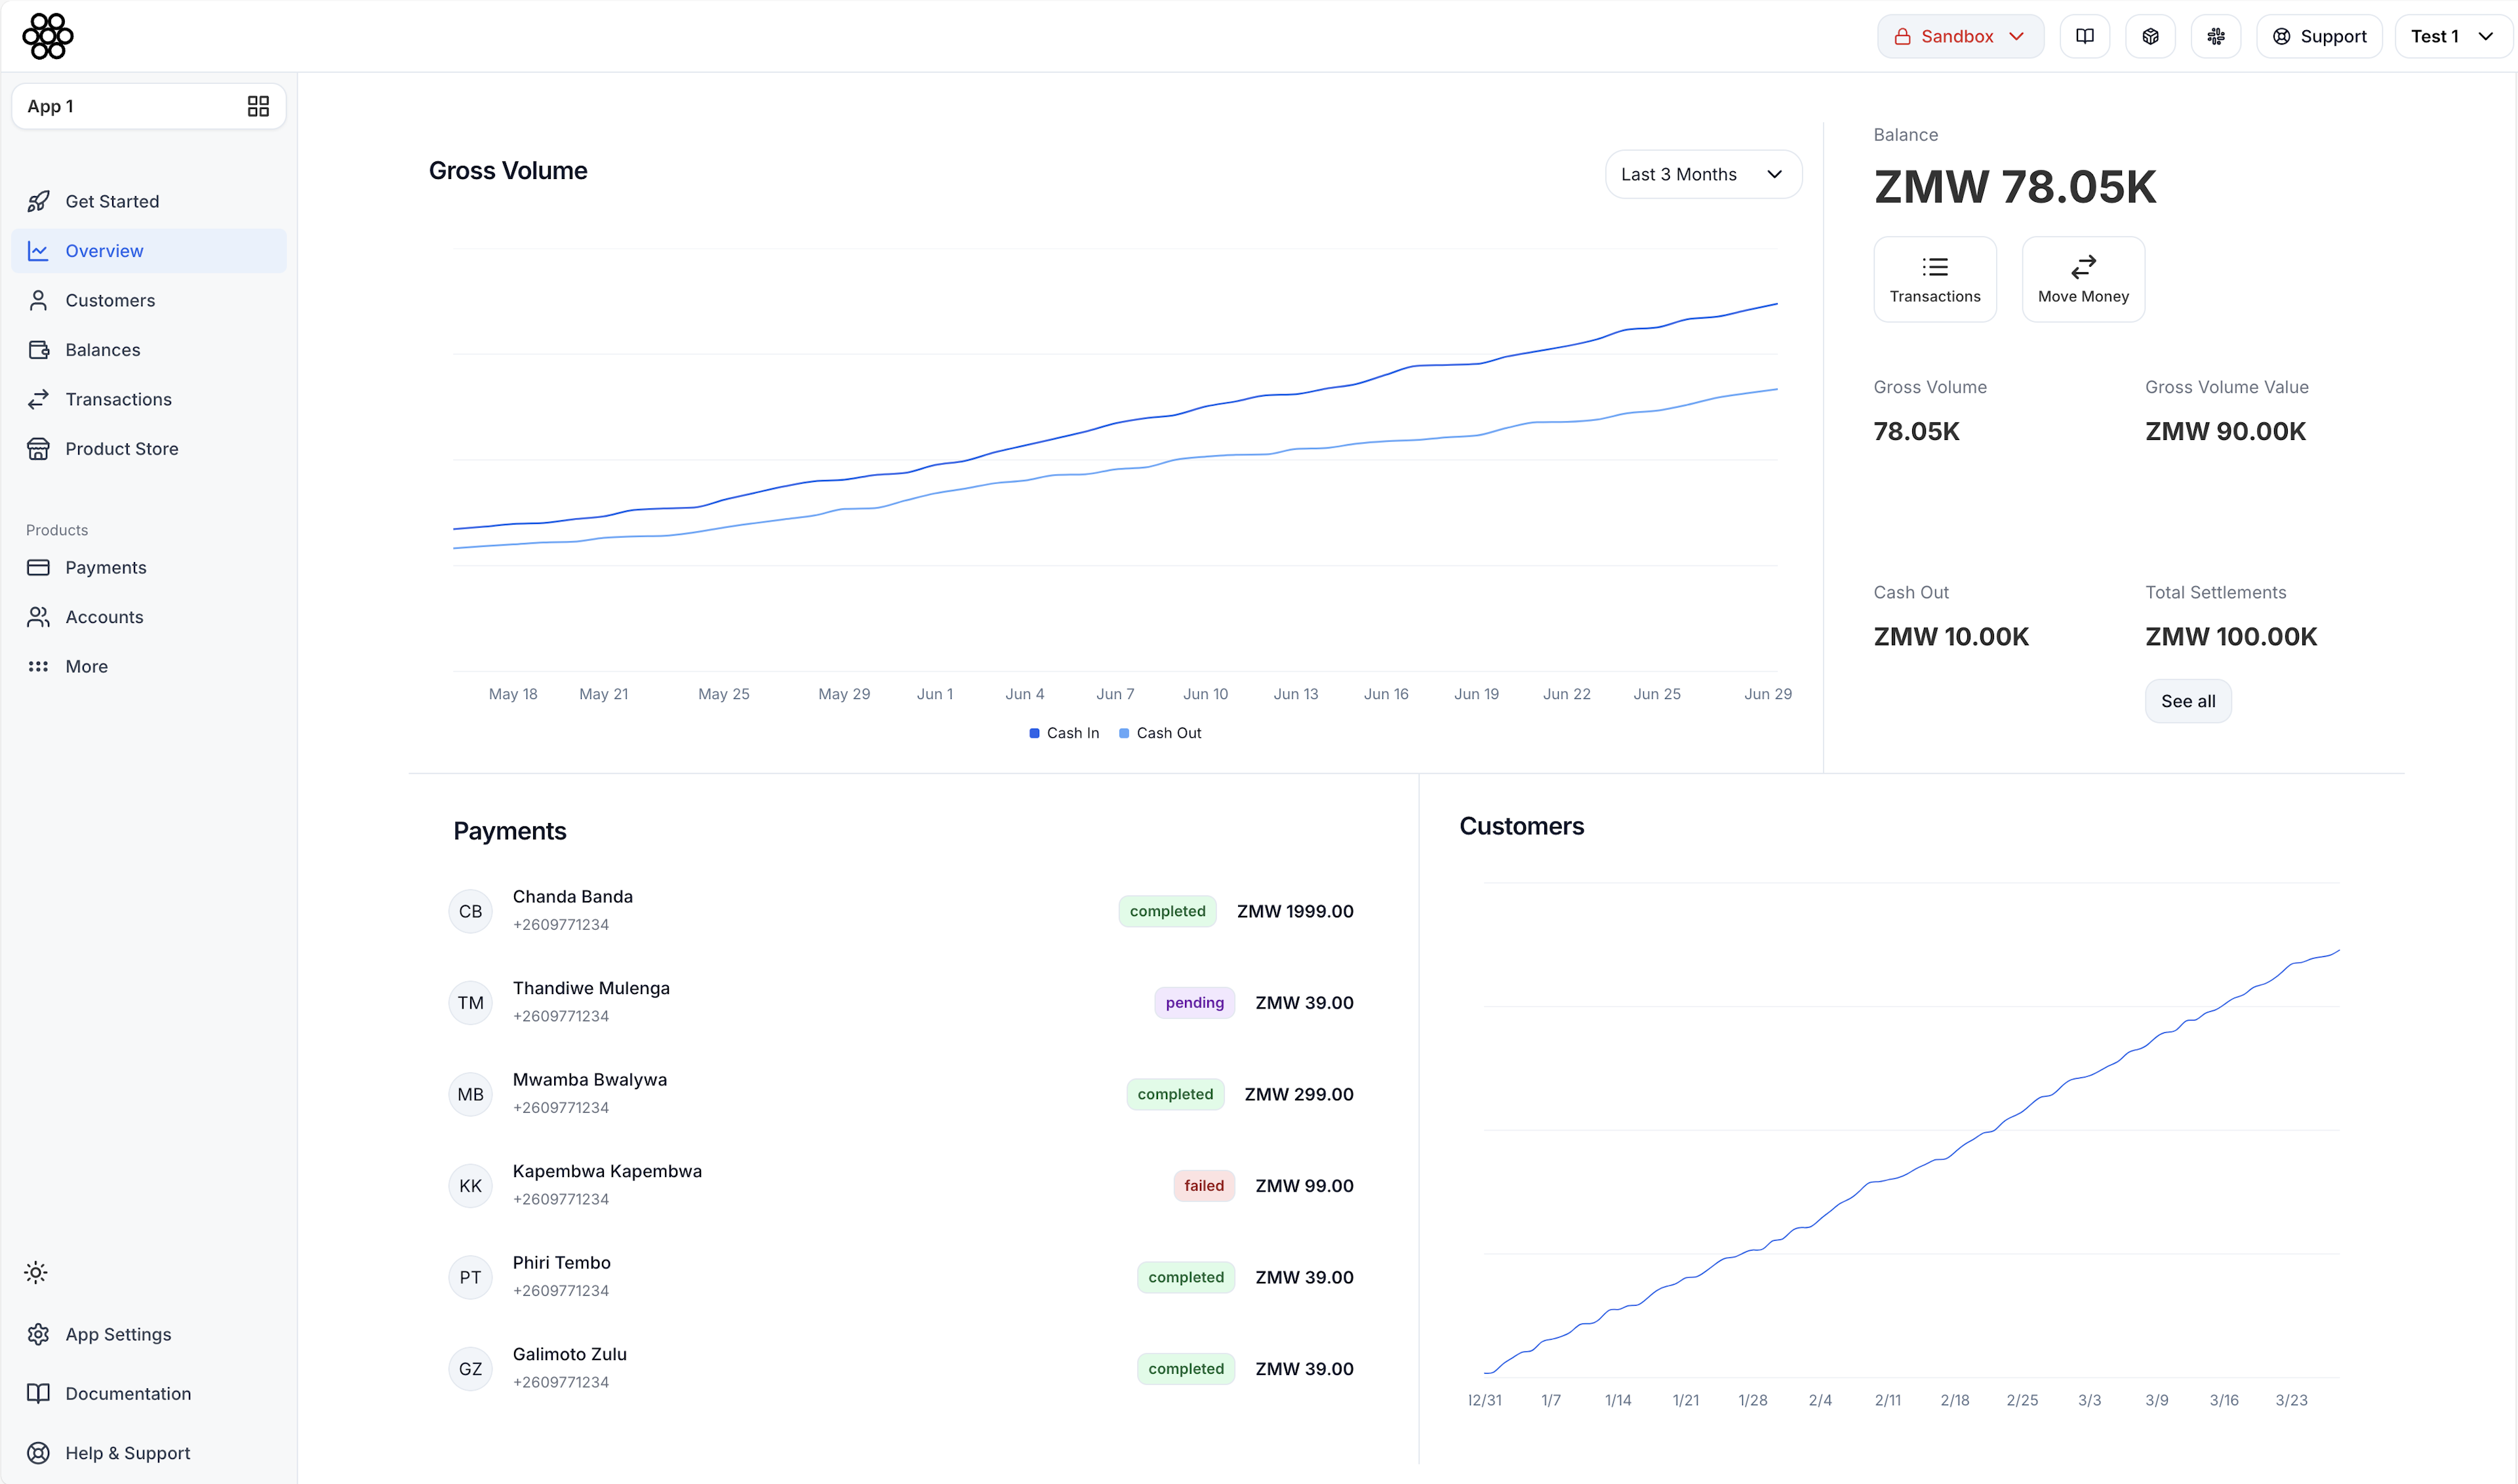
Task: Click the Cash Out legend toggle
Action: pyautogui.click(x=1160, y=731)
